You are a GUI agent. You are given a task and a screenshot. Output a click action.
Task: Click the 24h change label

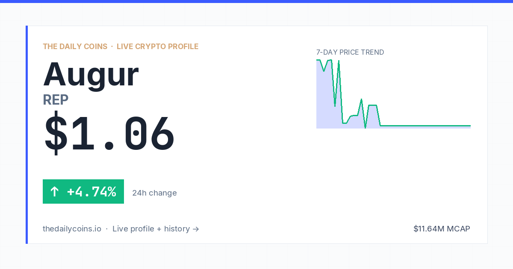(154, 193)
